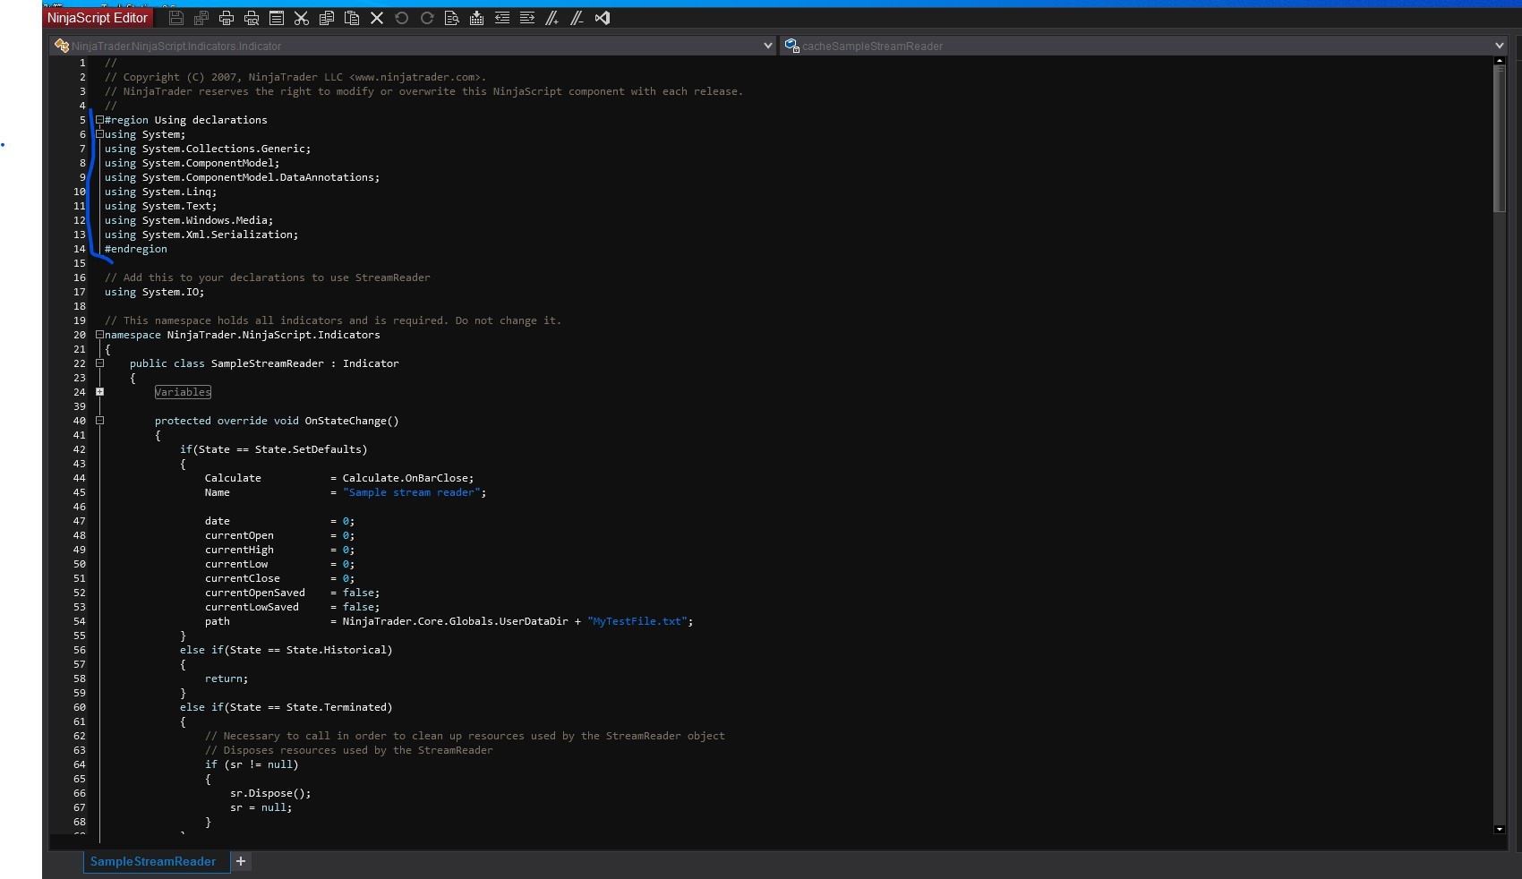Print the script with the printer icon

[227, 18]
